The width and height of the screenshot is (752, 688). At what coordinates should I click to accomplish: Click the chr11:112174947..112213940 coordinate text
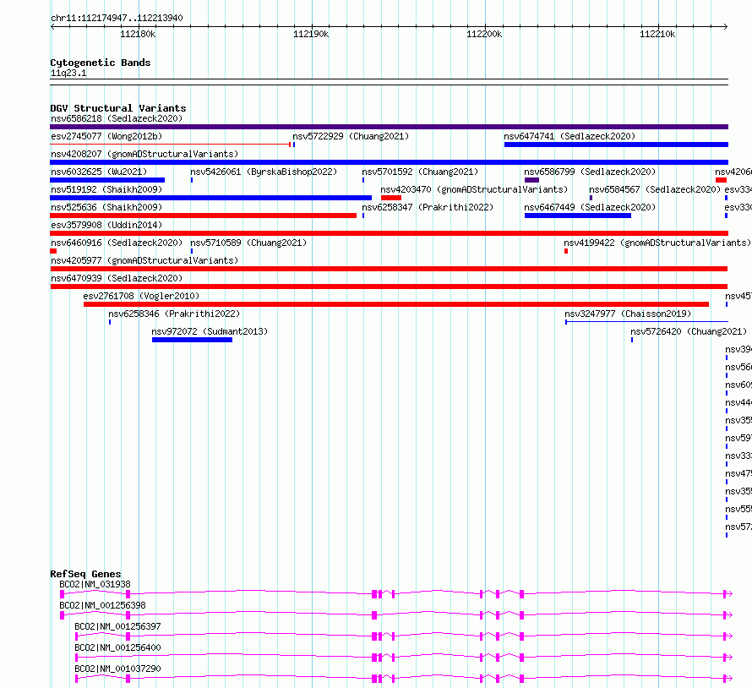pyautogui.click(x=117, y=19)
